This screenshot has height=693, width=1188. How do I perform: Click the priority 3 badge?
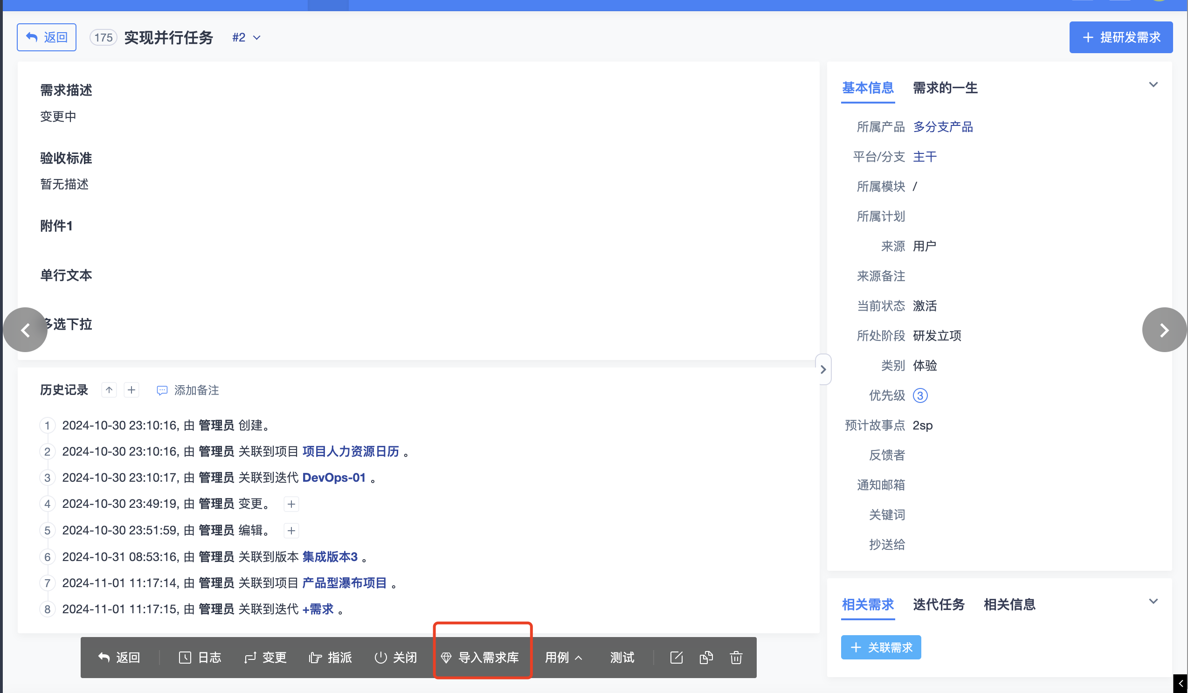(920, 395)
